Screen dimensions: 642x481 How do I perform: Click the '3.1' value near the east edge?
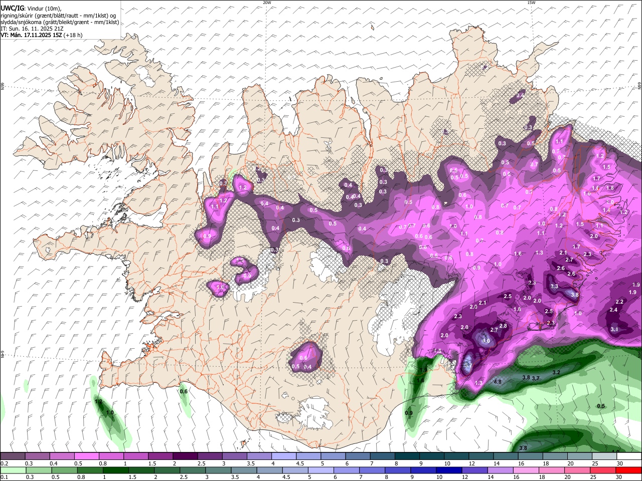tap(615, 329)
